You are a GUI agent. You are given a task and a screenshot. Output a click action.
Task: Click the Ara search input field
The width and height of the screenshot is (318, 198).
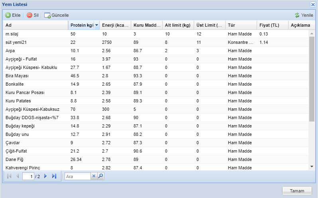coord(78,176)
